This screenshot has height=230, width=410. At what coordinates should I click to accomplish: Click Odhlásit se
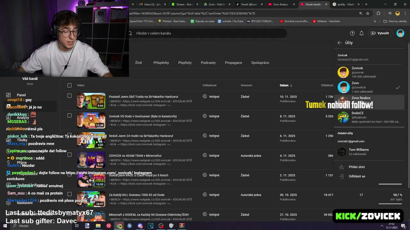click(357, 176)
